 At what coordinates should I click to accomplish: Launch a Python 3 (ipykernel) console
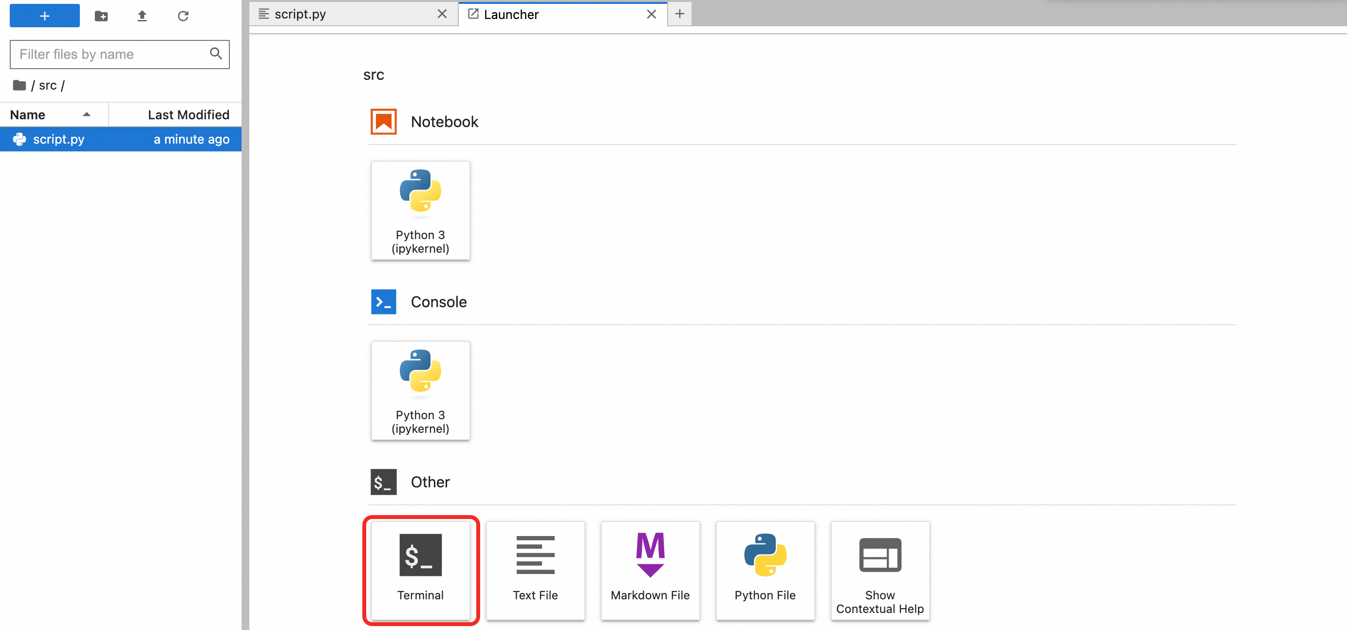click(x=420, y=390)
